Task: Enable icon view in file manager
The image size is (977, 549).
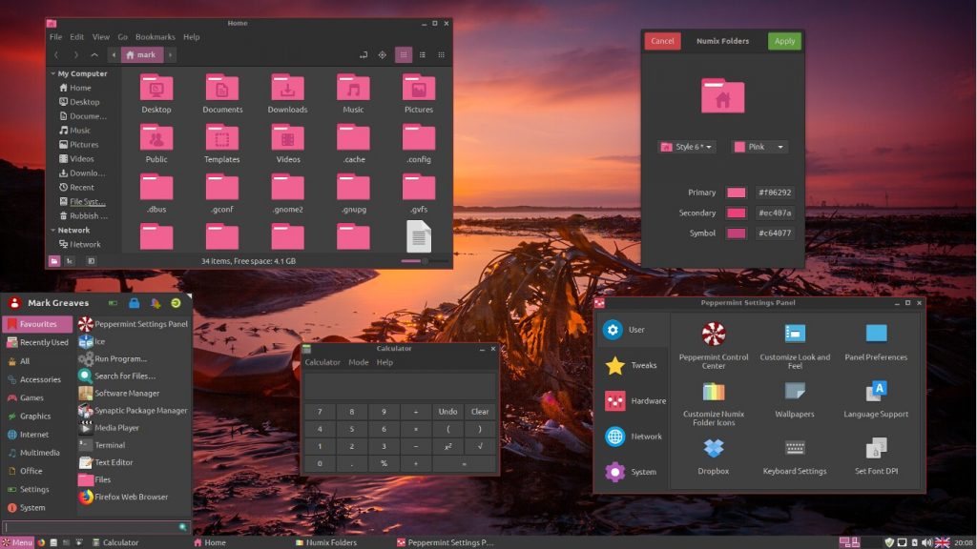Action: [x=402, y=54]
